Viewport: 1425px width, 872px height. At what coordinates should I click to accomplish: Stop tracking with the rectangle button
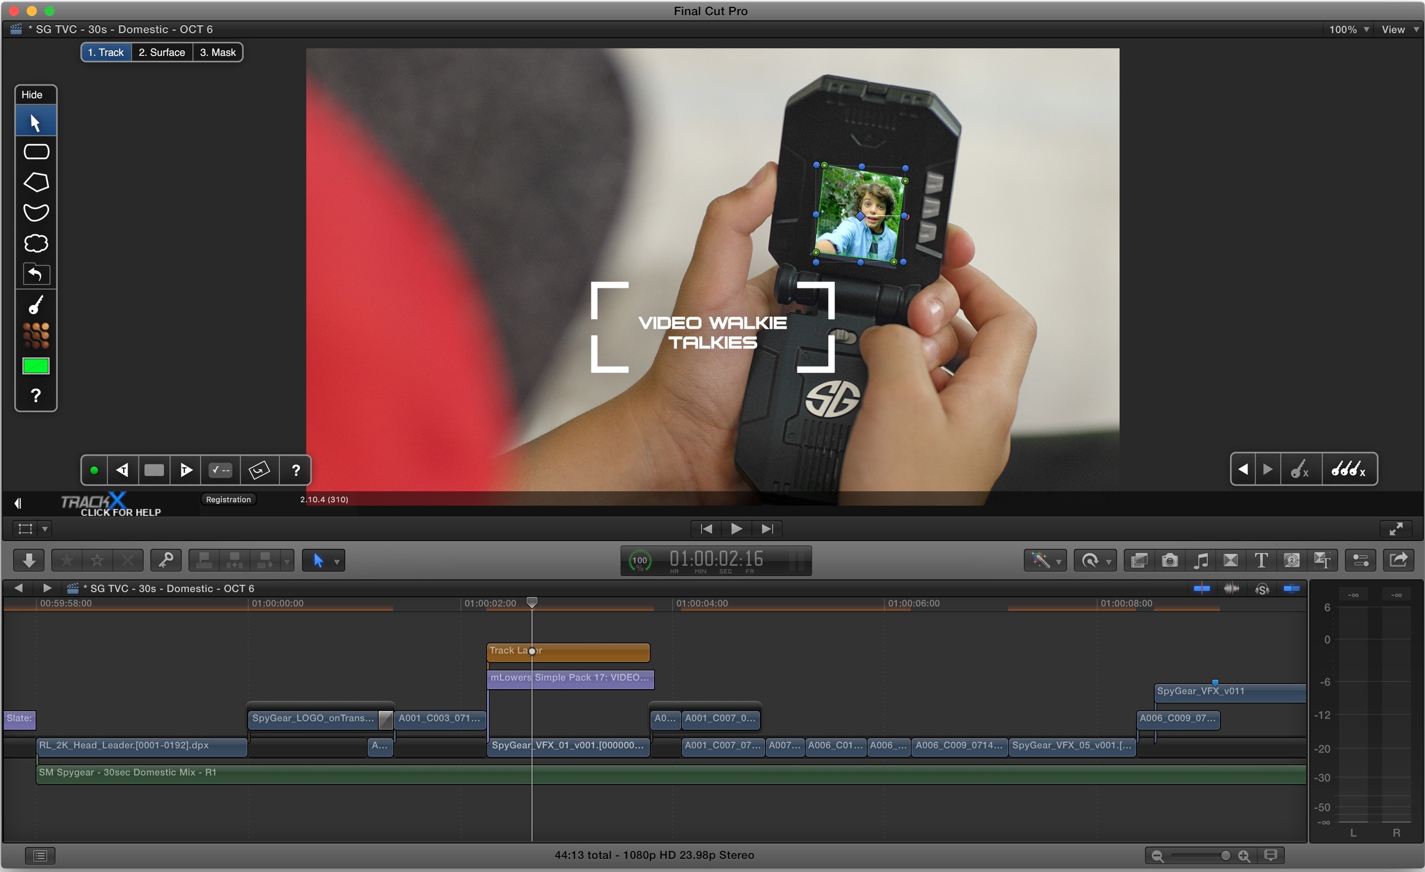(154, 470)
